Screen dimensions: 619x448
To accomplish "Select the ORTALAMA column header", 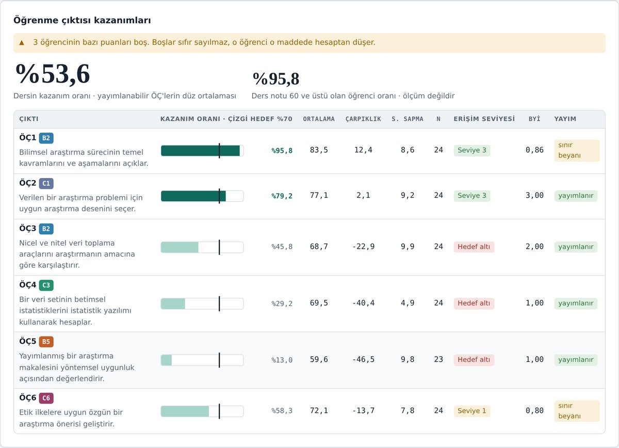I will pos(319,119).
